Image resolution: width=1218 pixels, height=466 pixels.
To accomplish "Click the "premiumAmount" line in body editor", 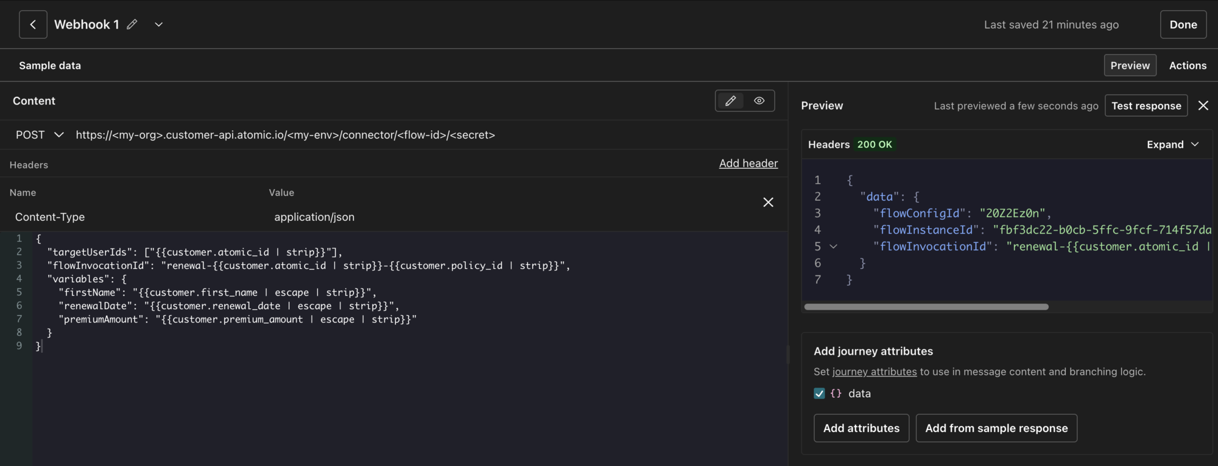I will (238, 319).
